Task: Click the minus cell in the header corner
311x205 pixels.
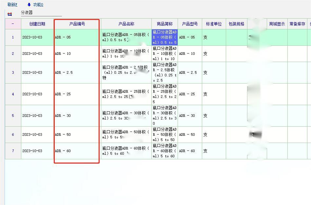Action: (13, 24)
